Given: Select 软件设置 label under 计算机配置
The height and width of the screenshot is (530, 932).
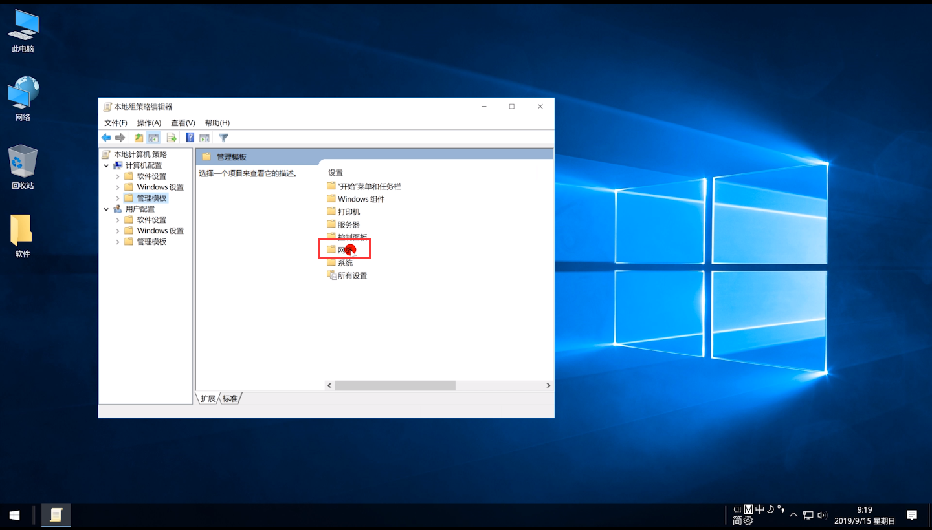Looking at the screenshot, I should click(x=151, y=176).
